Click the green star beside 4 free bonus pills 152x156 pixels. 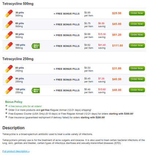6,106
